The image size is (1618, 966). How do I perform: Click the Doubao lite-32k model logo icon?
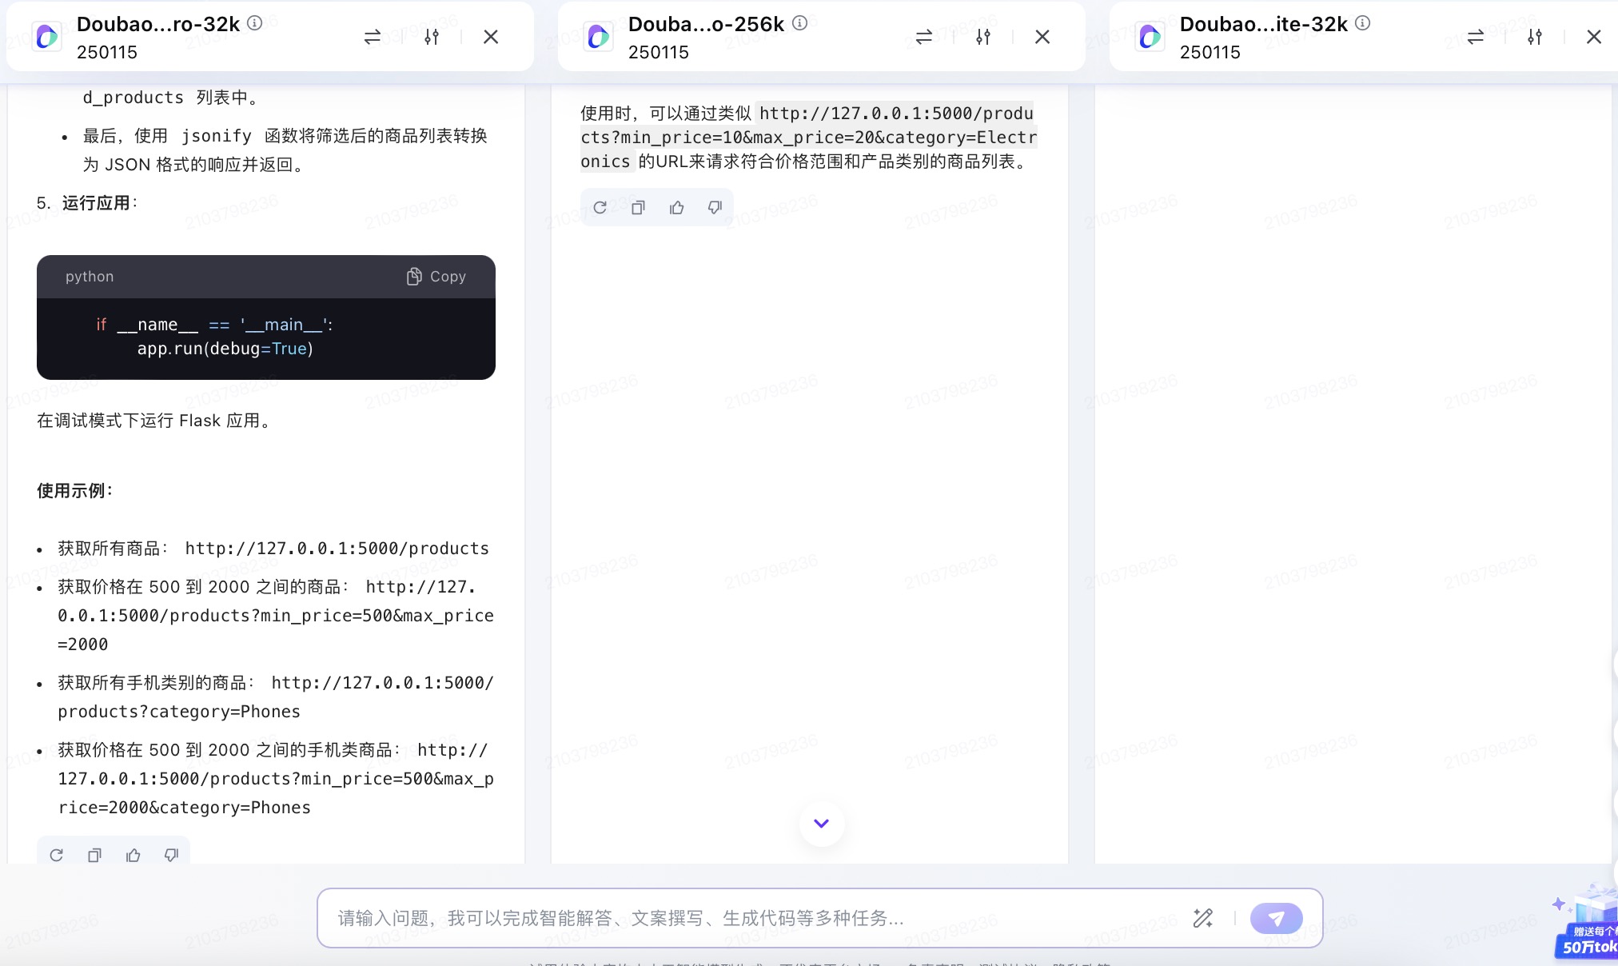1150,37
